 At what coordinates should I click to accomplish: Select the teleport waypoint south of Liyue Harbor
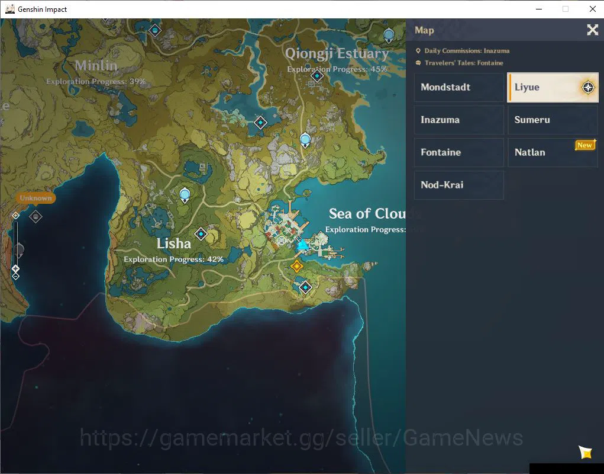pos(305,287)
